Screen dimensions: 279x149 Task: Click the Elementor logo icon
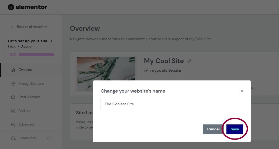(11, 7)
